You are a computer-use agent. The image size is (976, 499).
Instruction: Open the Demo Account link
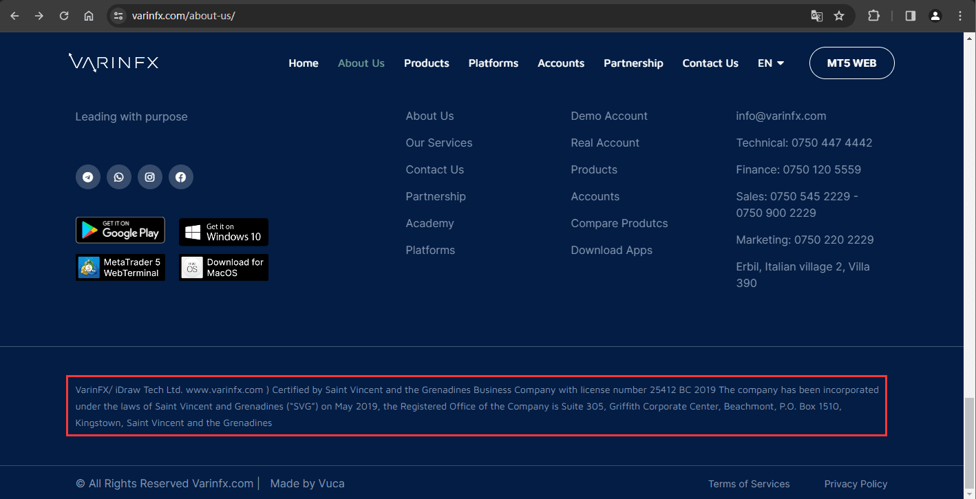pyautogui.click(x=609, y=116)
